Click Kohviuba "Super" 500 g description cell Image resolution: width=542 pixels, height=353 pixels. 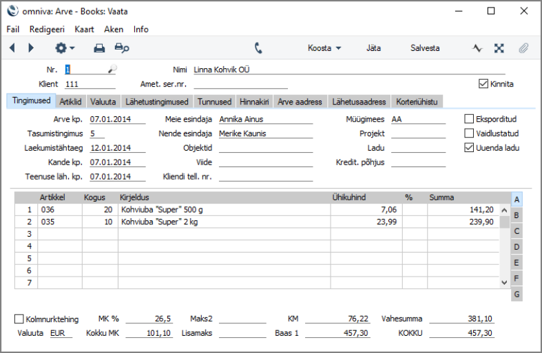click(x=225, y=210)
